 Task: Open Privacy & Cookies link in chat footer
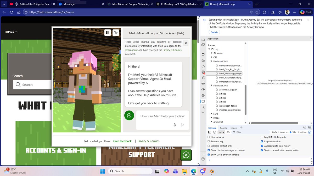(x=148, y=141)
